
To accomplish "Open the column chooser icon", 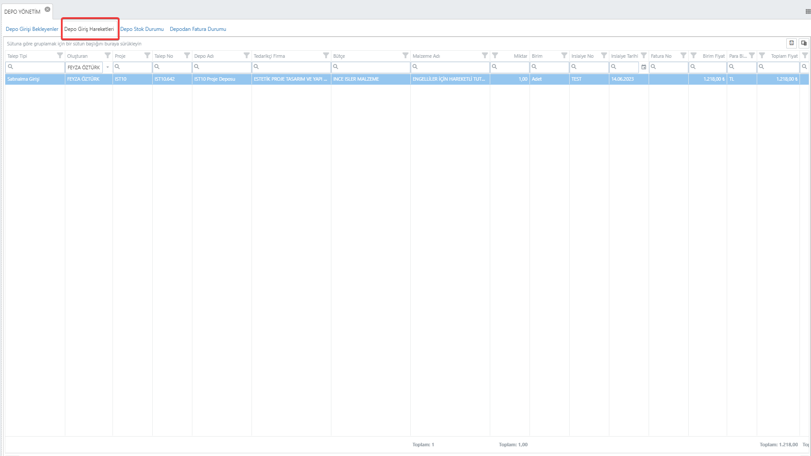I will point(803,43).
